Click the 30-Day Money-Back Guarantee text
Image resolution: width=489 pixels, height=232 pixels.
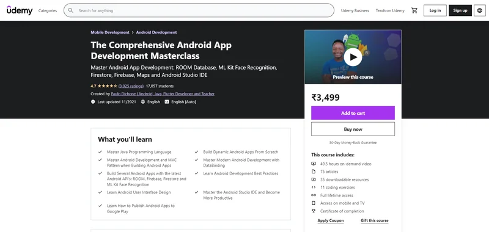click(353, 143)
